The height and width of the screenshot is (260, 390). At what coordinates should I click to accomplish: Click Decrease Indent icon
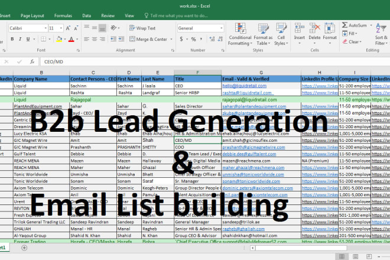(x=113, y=39)
